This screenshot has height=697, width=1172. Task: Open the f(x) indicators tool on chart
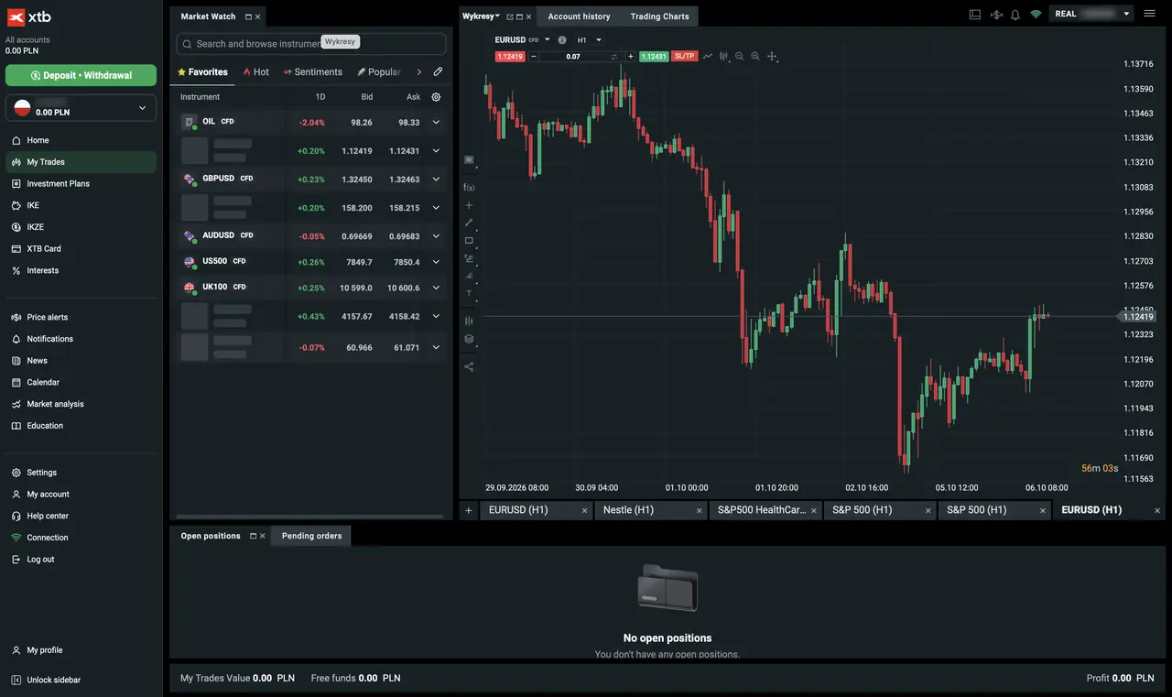click(469, 187)
